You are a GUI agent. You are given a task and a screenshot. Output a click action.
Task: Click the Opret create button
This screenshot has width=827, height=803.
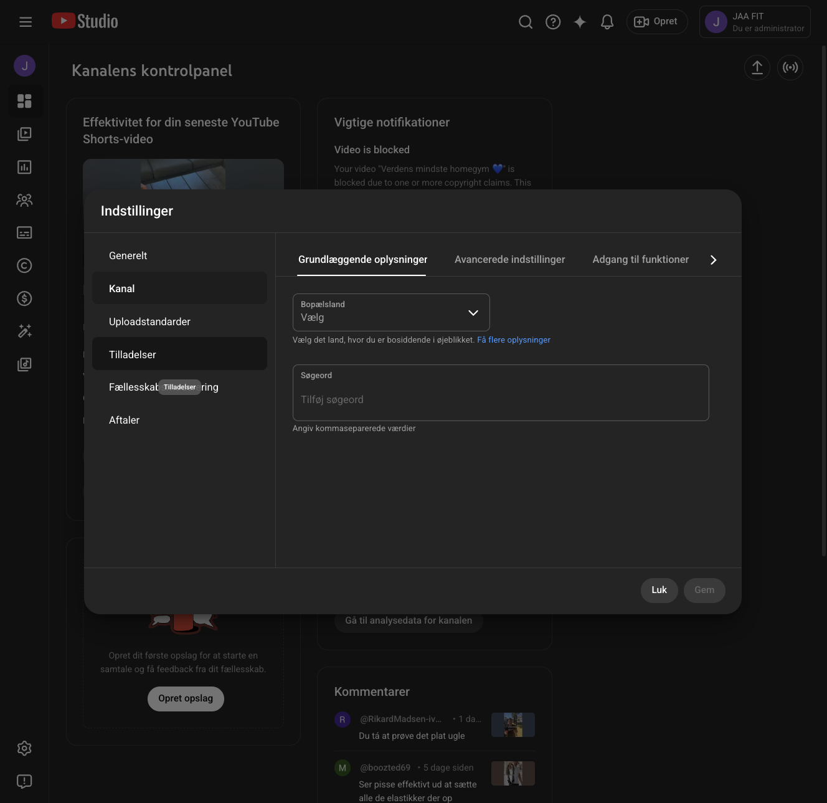(657, 22)
